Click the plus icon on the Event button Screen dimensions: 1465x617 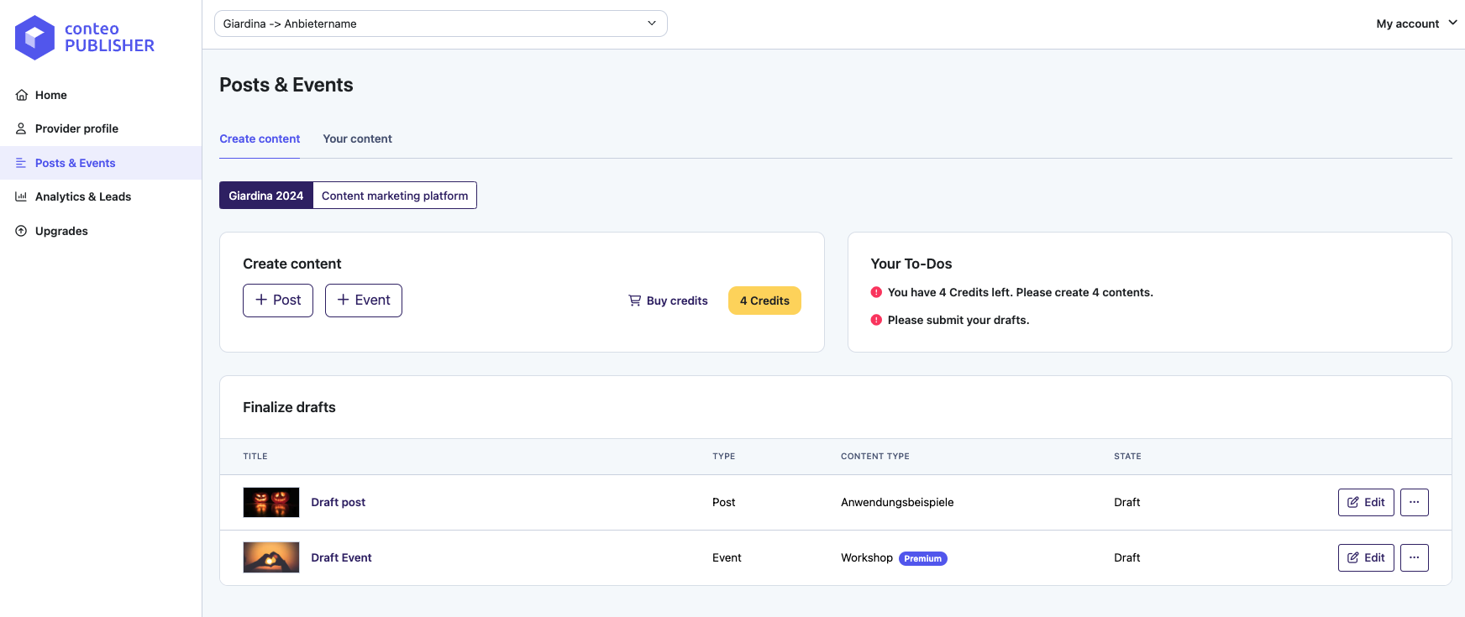[x=343, y=300]
